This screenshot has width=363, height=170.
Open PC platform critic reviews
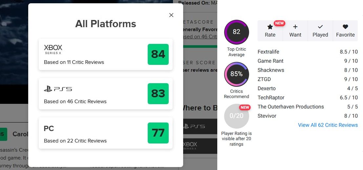click(106, 133)
